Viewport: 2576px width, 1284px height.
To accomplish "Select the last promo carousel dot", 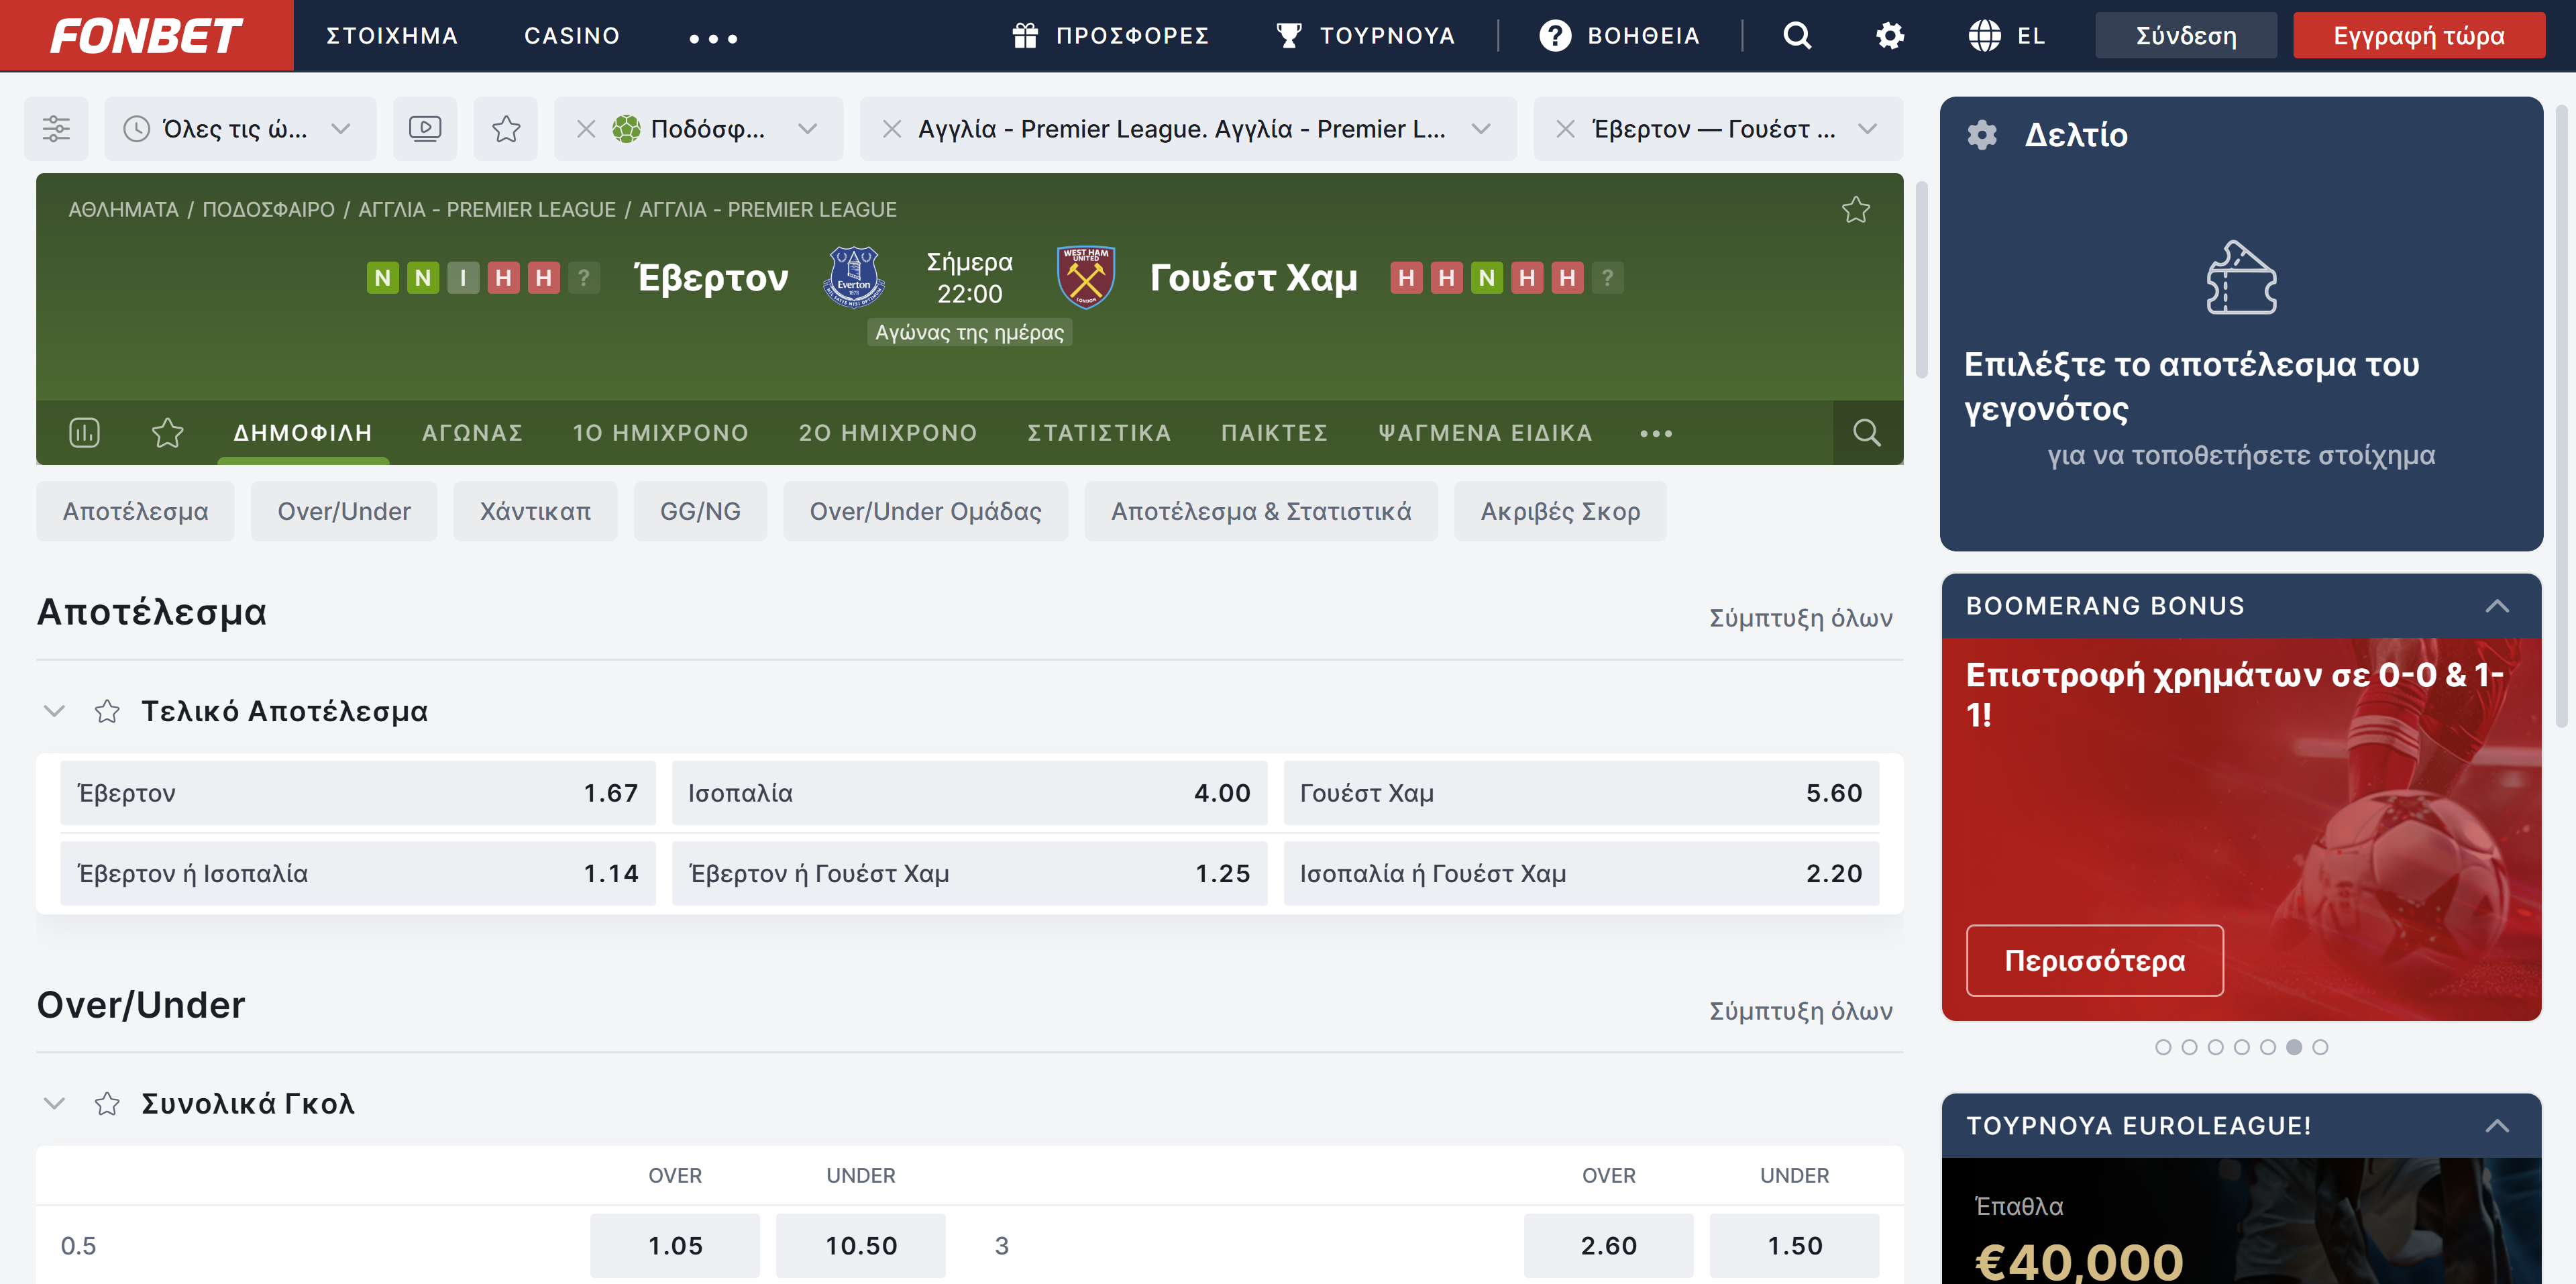I will coord(2320,1046).
